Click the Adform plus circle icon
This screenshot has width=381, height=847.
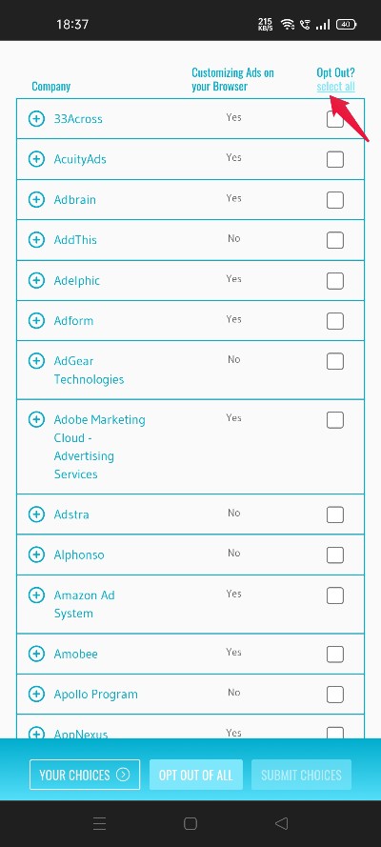pyautogui.click(x=36, y=320)
